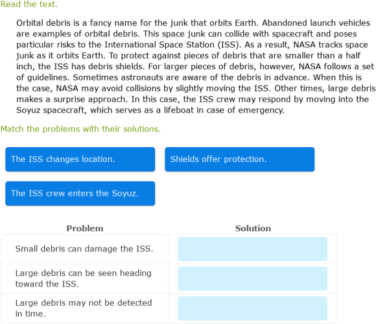Click "Match the problems with their solutions." instruction
This screenshot has width=376, height=324.
[x=80, y=129]
